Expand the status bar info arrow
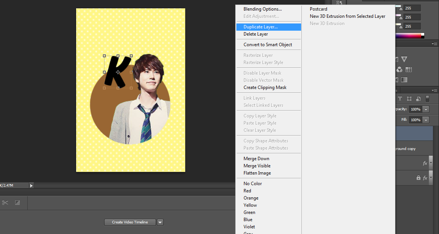The width and height of the screenshot is (439, 234). point(31,186)
